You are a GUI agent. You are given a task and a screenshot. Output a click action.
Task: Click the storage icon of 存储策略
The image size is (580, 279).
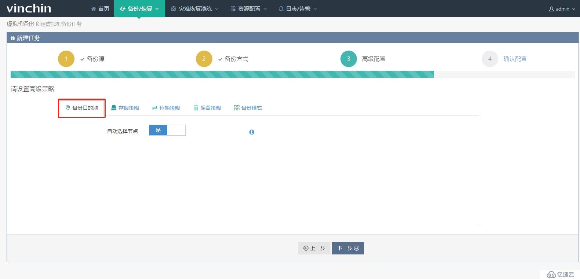[114, 108]
